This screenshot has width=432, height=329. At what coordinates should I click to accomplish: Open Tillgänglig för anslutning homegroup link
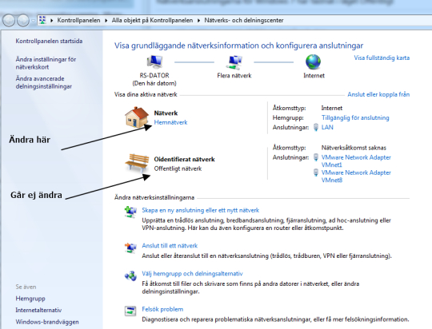coord(355,117)
